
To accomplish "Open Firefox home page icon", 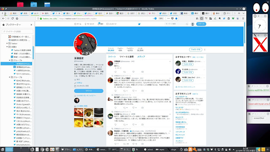I will (17, 19).
